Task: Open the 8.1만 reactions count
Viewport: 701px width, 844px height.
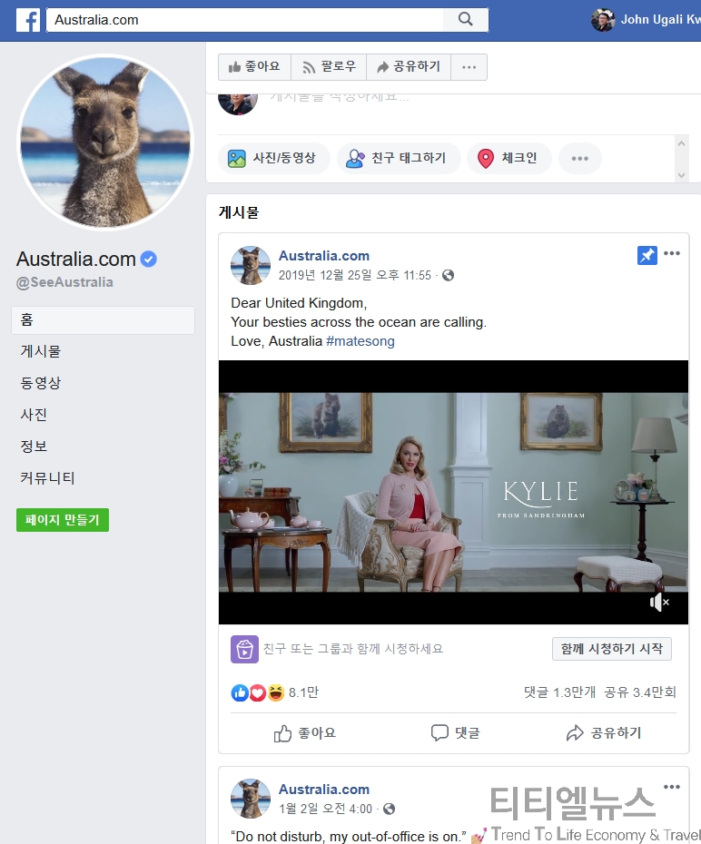Action: [x=303, y=692]
